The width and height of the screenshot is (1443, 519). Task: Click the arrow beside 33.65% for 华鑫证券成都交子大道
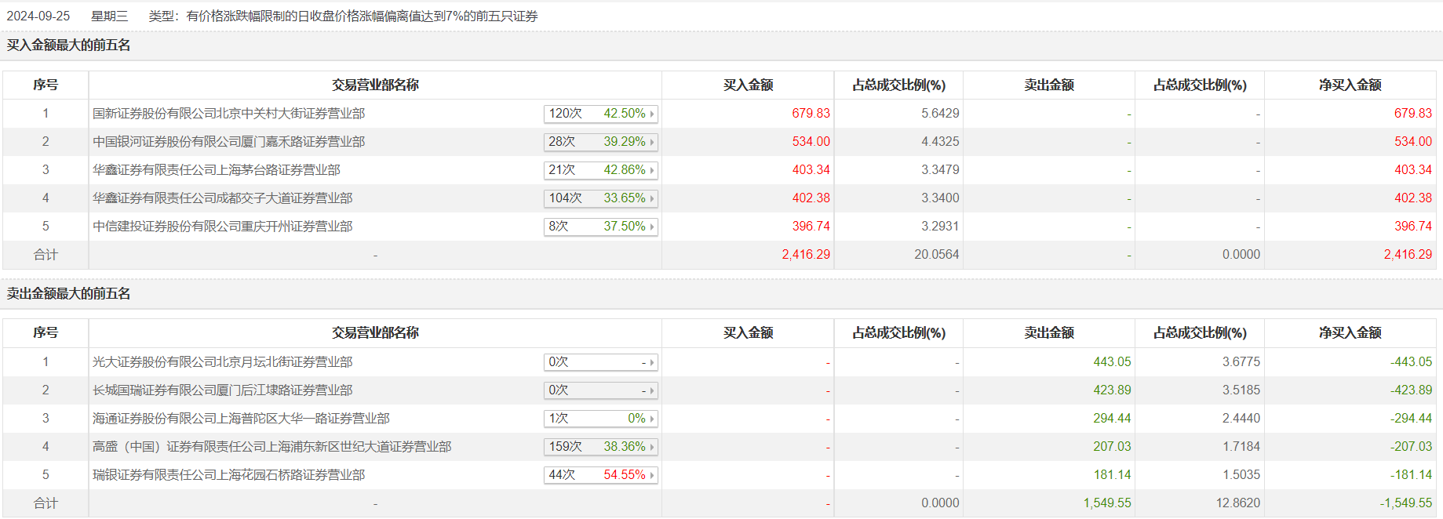point(651,198)
